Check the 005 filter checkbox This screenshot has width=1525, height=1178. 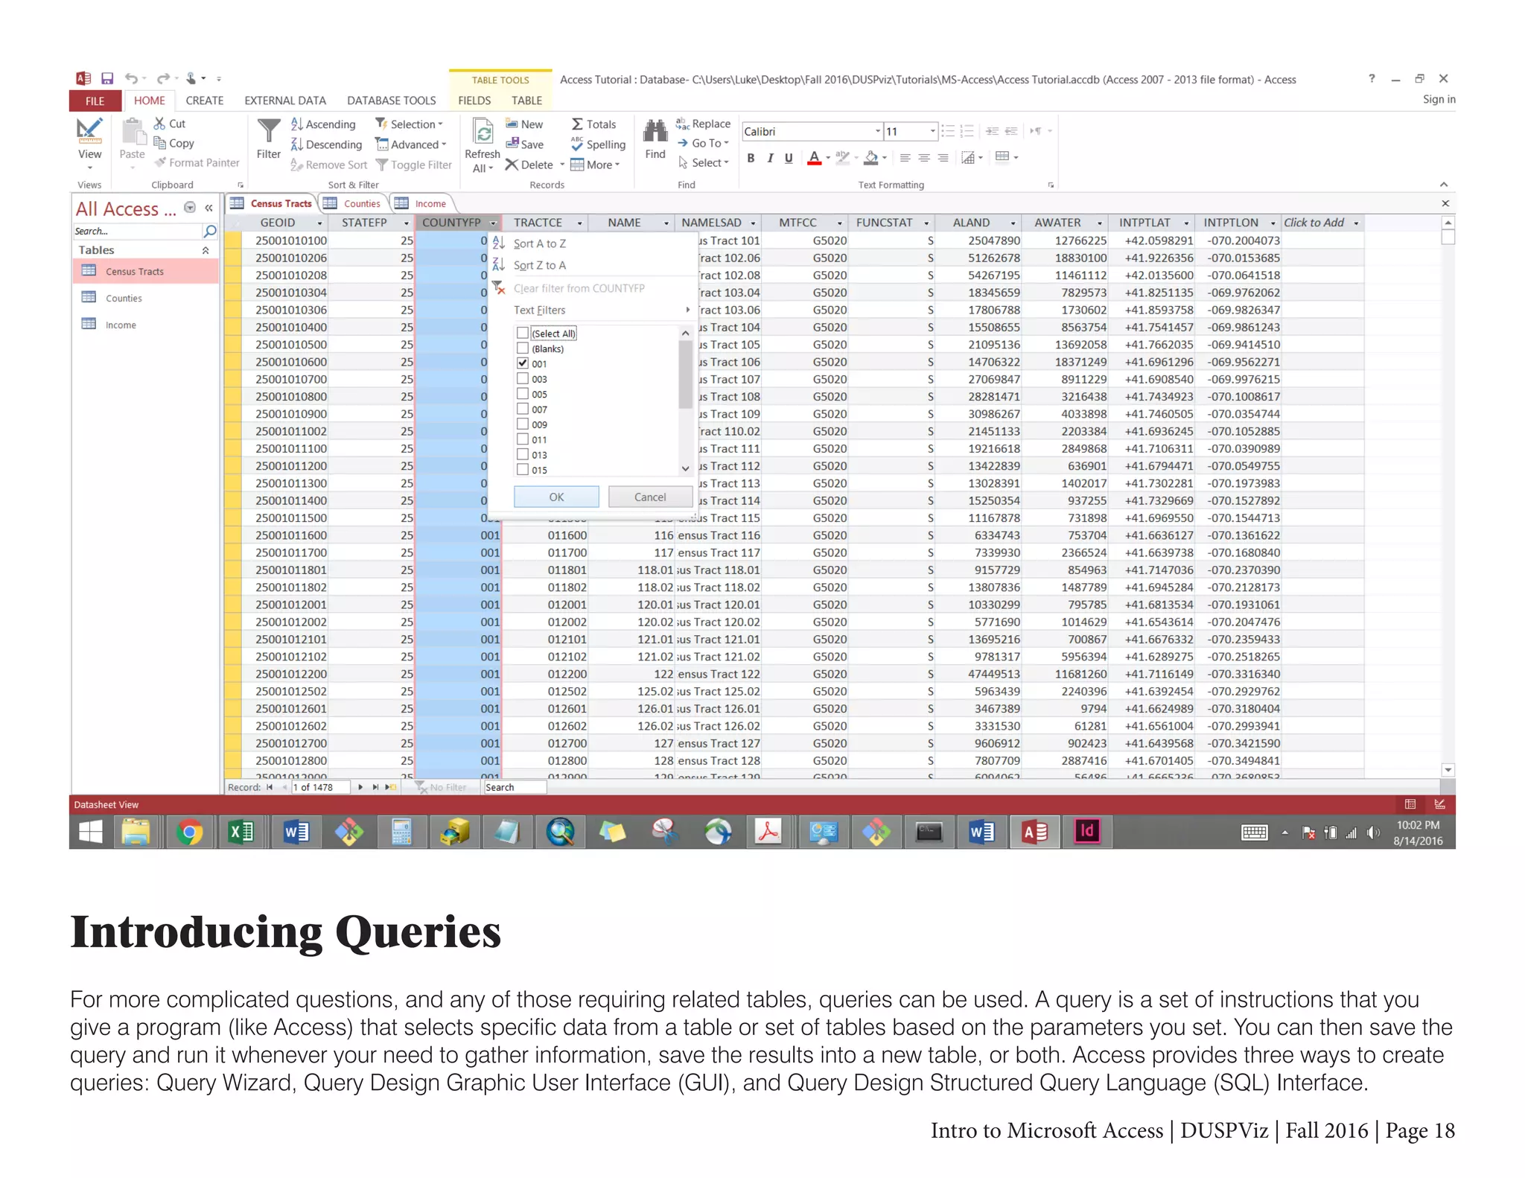pos(523,394)
